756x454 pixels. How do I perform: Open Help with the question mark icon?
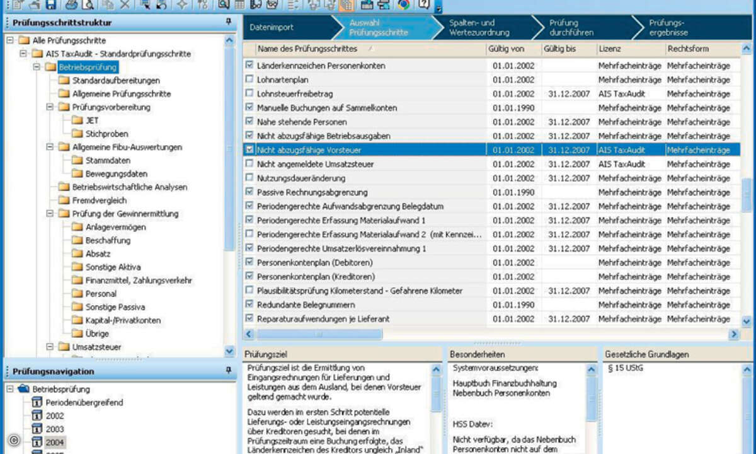tap(423, 6)
